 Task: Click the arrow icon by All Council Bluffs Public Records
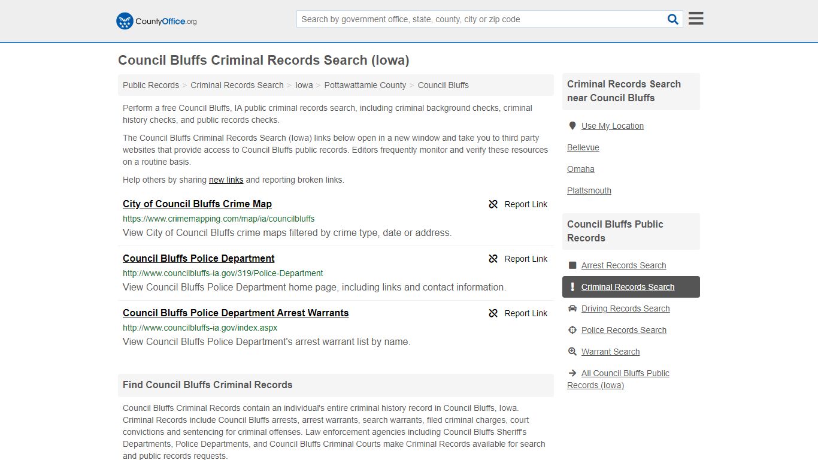click(572, 373)
